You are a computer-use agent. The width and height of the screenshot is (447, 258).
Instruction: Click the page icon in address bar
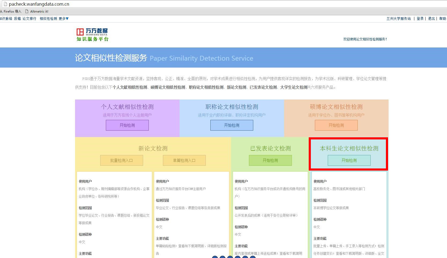coord(5,4)
